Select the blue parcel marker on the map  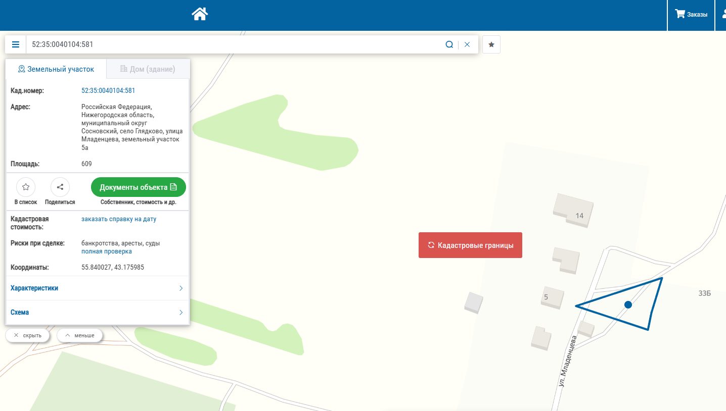coord(628,304)
